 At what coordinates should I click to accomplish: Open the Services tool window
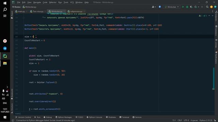(137, 117)
